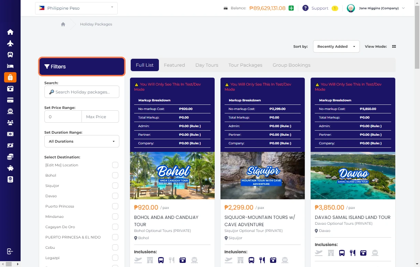
Task: Click the Home icon in sidebar
Action: pyautogui.click(x=10, y=32)
